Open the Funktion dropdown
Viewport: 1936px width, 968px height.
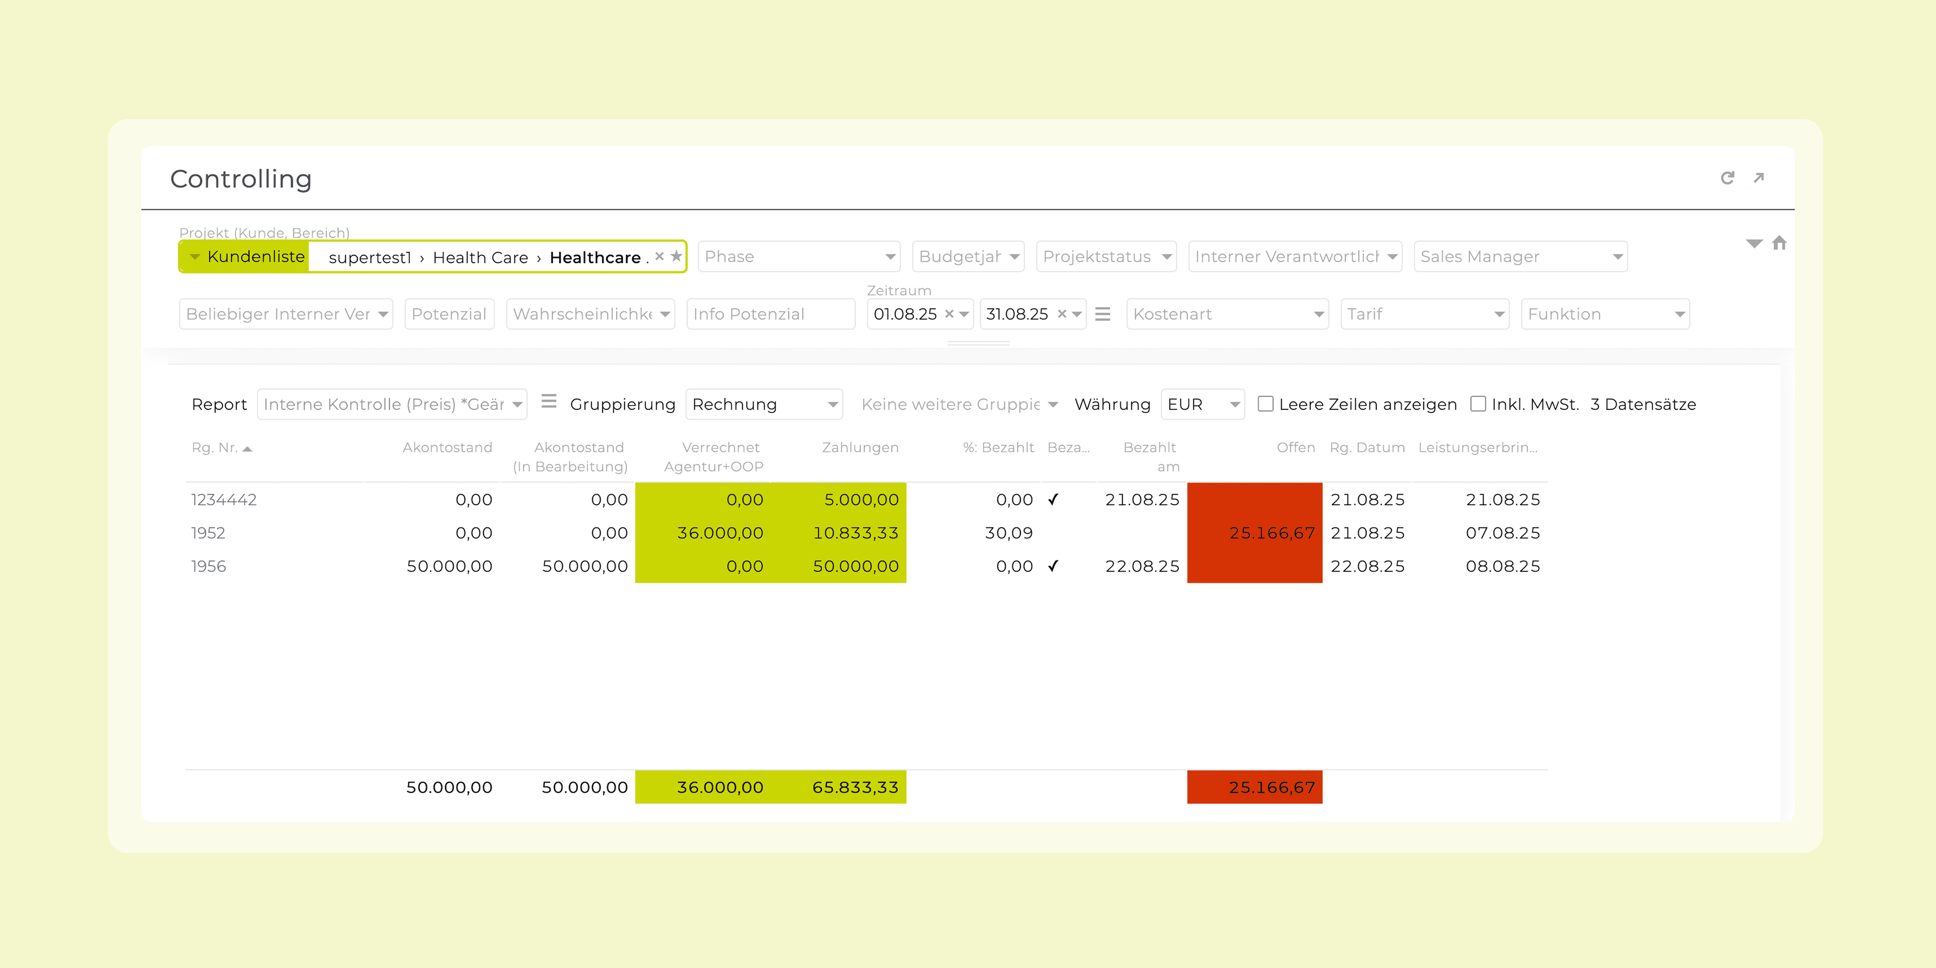coord(1605,314)
